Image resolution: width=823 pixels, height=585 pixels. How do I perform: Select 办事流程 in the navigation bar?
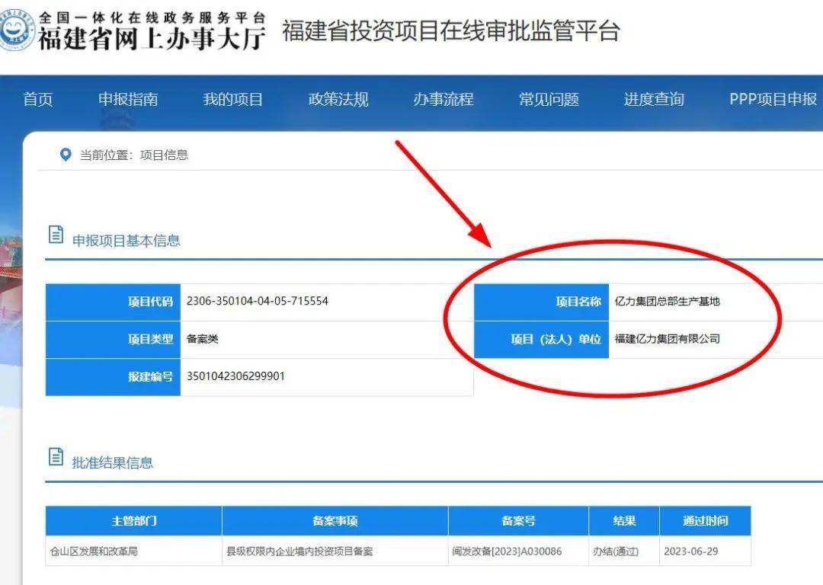point(444,99)
